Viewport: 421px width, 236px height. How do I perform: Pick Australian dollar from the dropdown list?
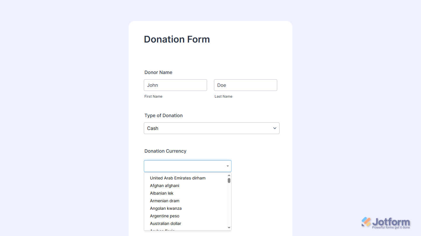pos(165,223)
